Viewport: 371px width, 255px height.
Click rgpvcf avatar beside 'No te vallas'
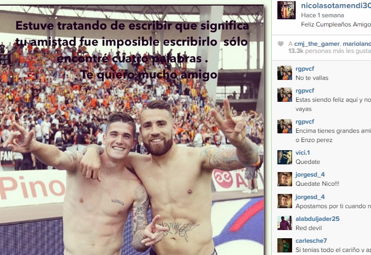pyautogui.click(x=284, y=73)
